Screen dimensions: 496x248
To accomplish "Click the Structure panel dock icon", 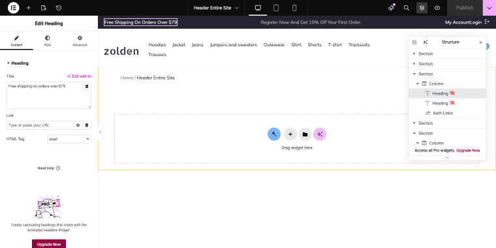I will [414, 42].
